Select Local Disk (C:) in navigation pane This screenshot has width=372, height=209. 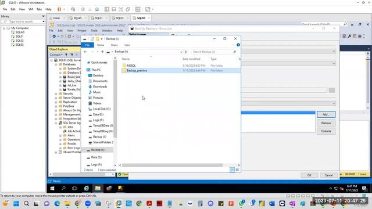point(102,109)
